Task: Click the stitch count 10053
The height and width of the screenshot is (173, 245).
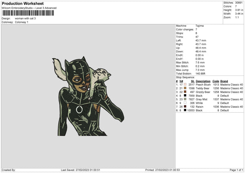Action: click(x=191, y=111)
